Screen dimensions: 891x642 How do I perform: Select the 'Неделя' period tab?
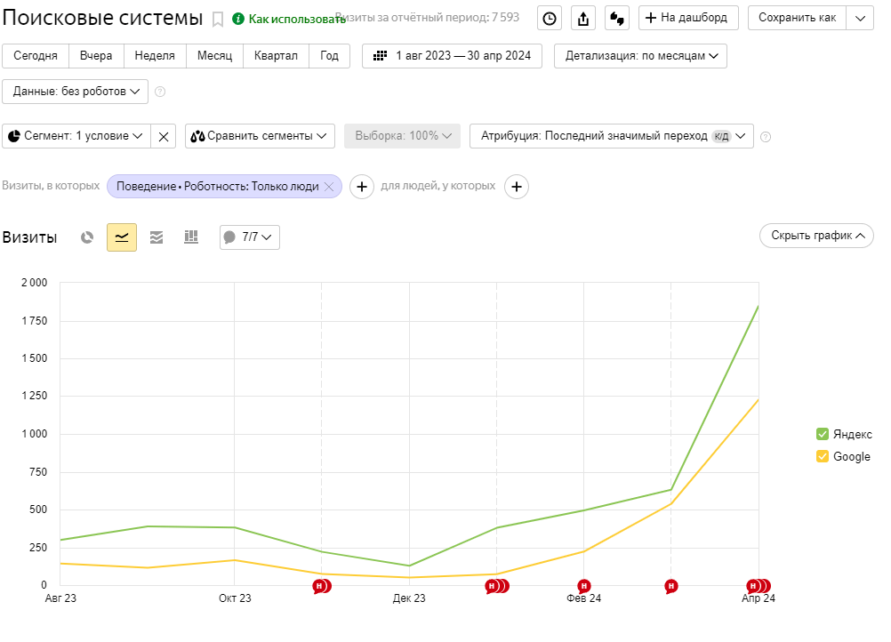pos(155,56)
